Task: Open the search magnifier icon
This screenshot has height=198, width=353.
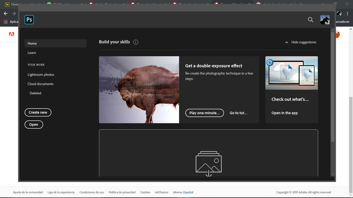Action: pos(311,20)
